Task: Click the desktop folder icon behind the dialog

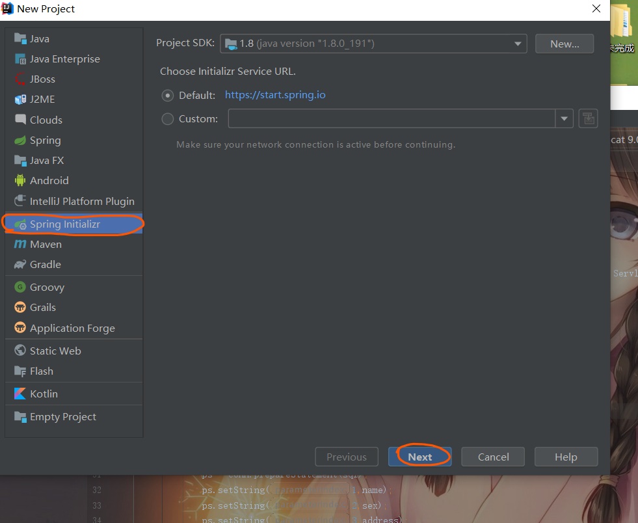Action: 623,20
